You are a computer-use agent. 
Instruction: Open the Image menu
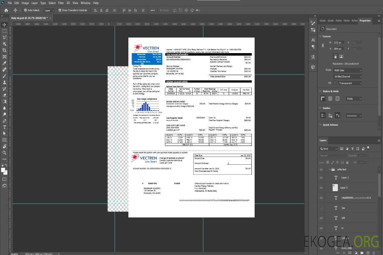tap(25, 3)
